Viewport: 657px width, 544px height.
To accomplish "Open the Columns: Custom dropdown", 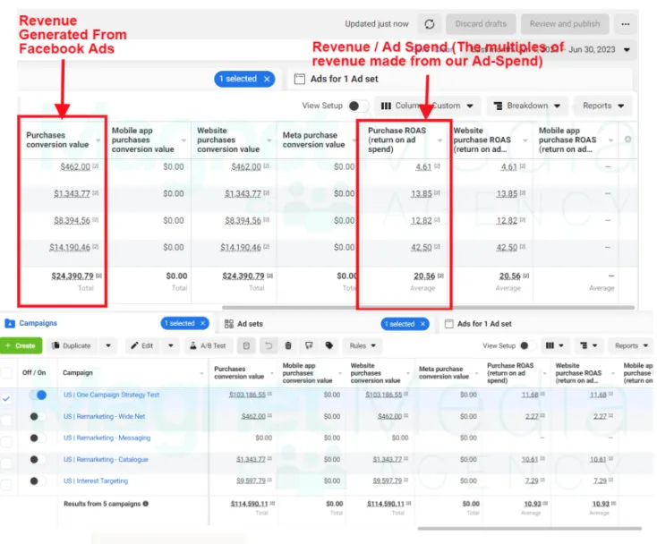I will pyautogui.click(x=427, y=106).
